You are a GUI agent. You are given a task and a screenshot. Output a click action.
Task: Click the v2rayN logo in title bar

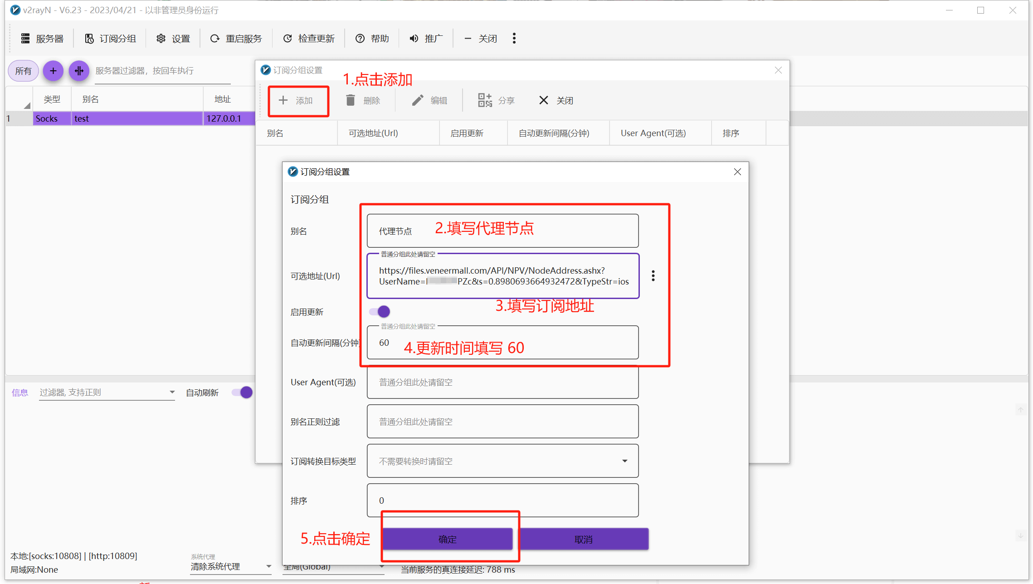pyautogui.click(x=15, y=10)
